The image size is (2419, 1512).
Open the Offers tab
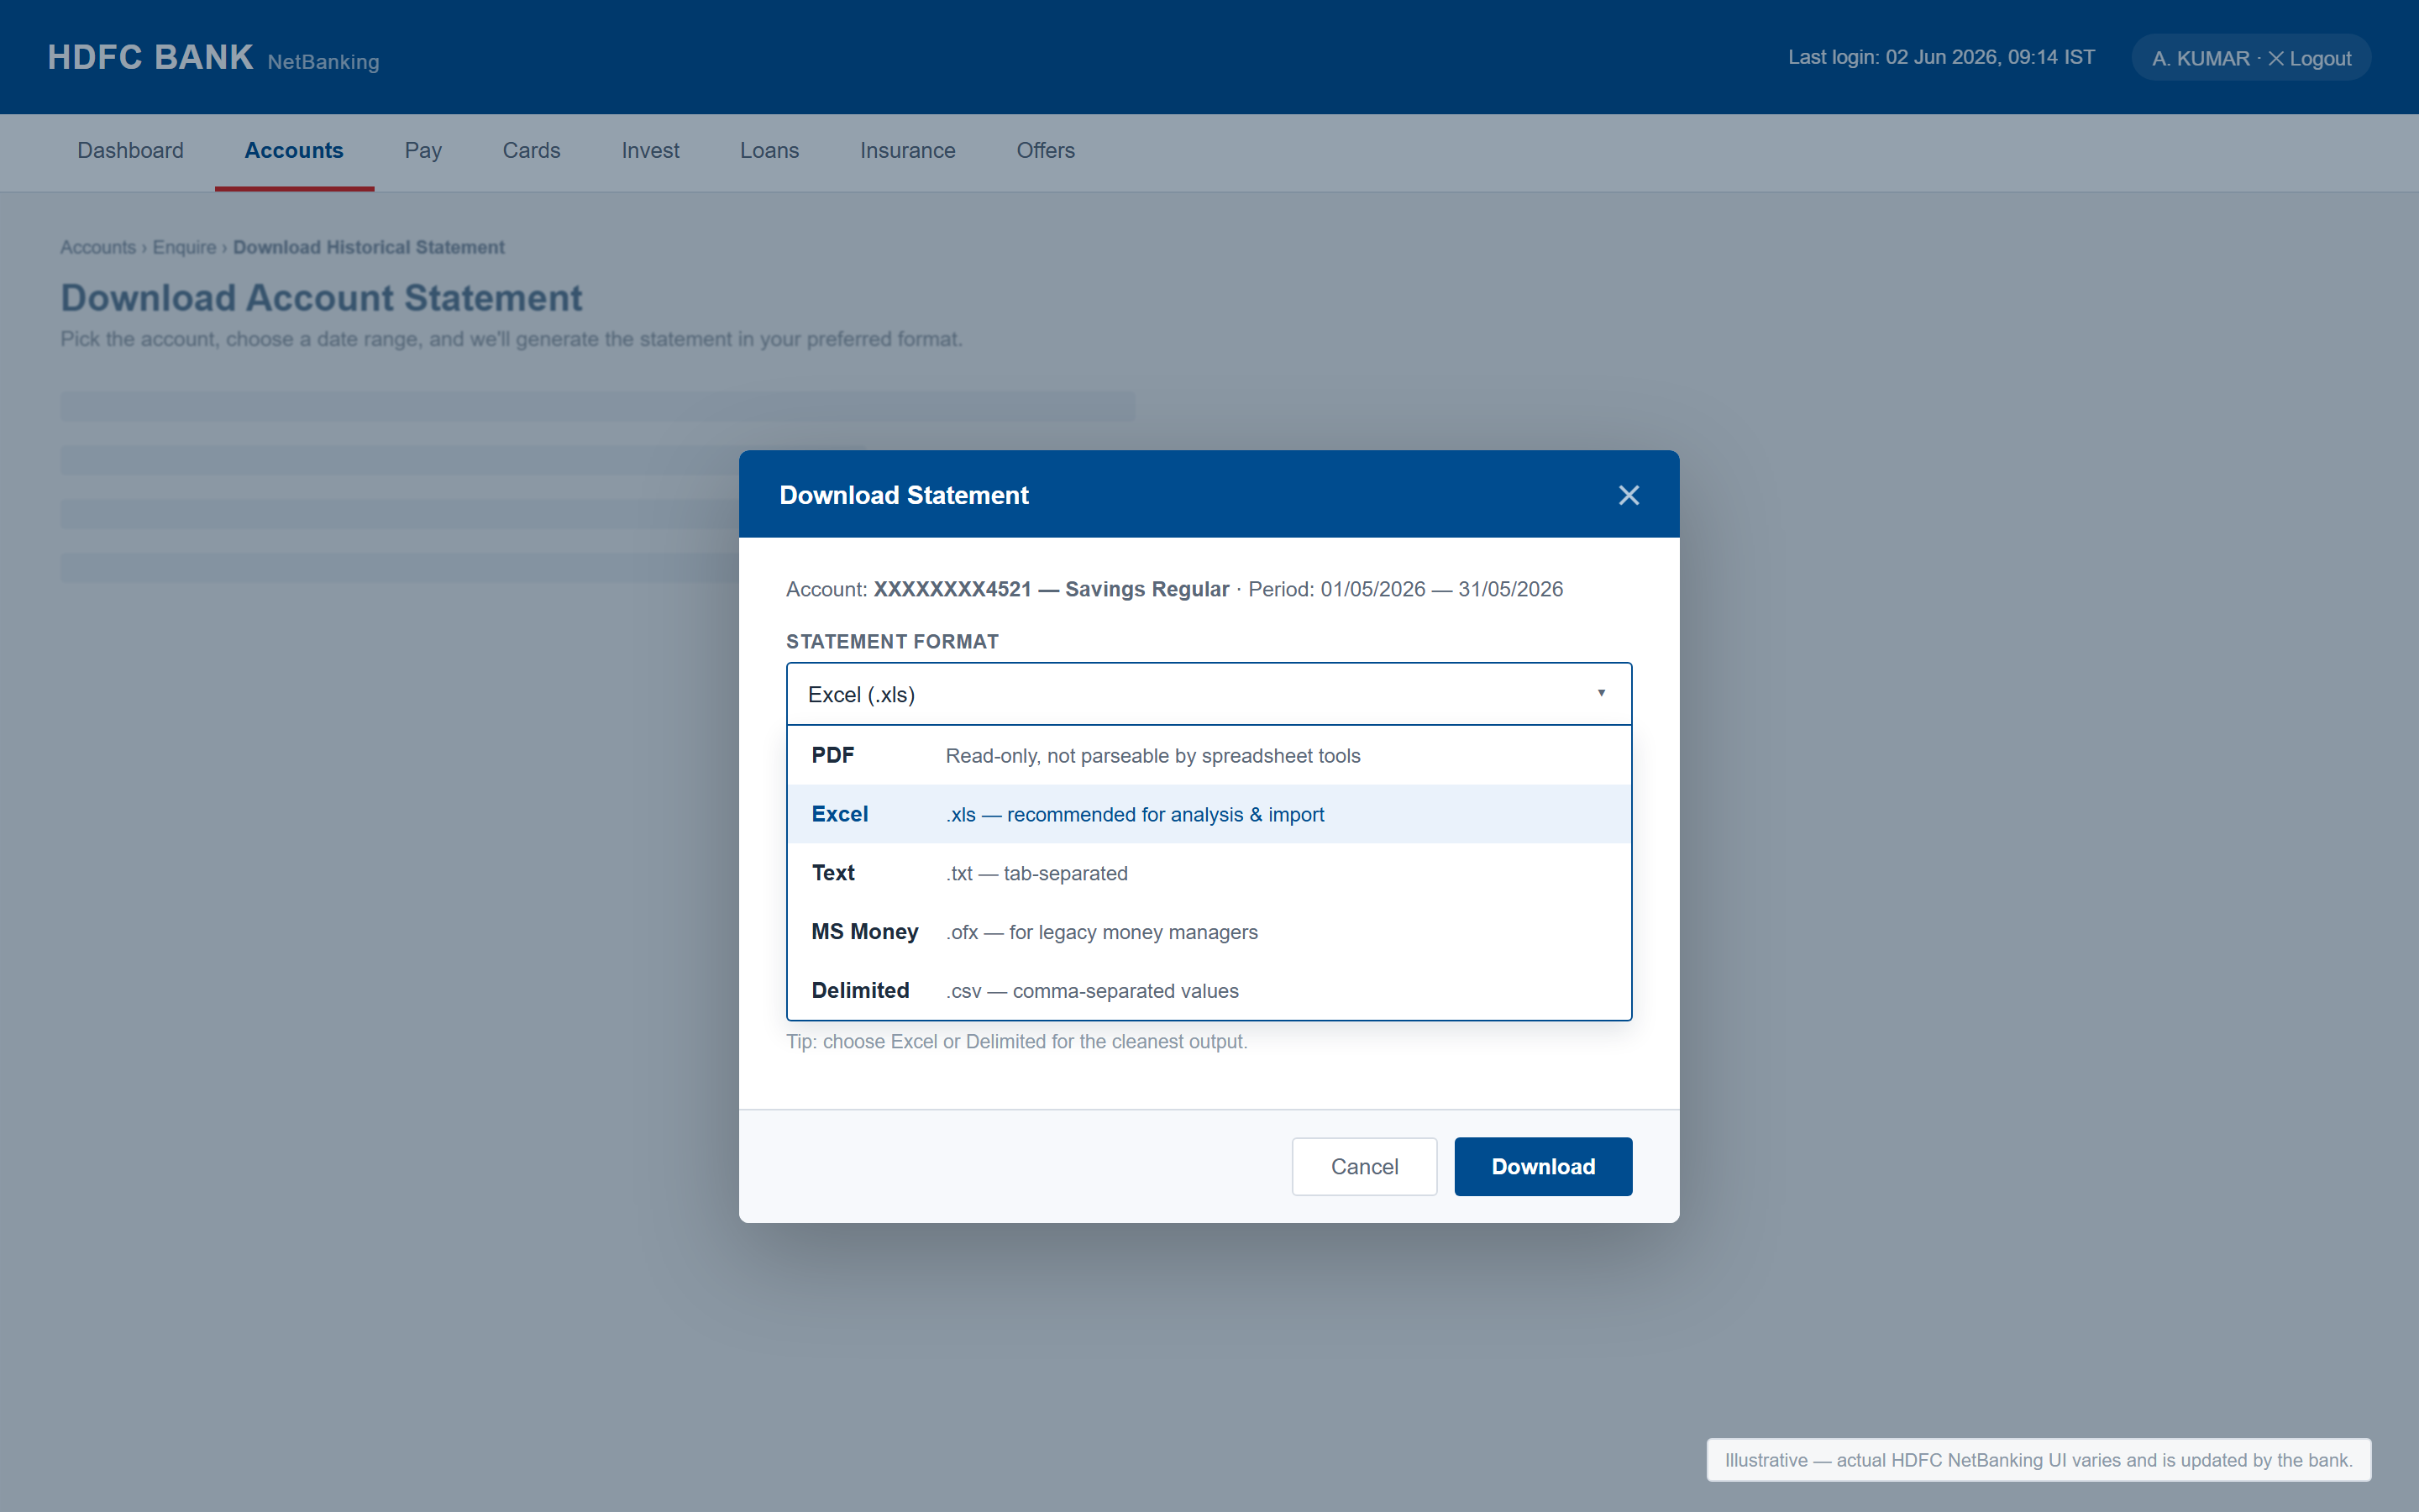point(1046,150)
